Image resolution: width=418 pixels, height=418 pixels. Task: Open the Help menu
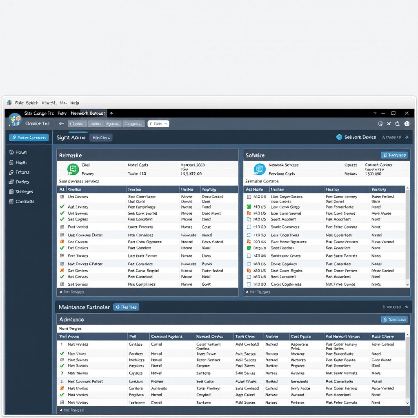(75, 102)
